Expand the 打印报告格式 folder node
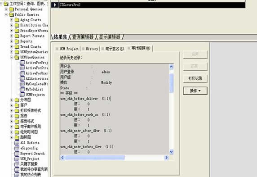 [12, 110]
